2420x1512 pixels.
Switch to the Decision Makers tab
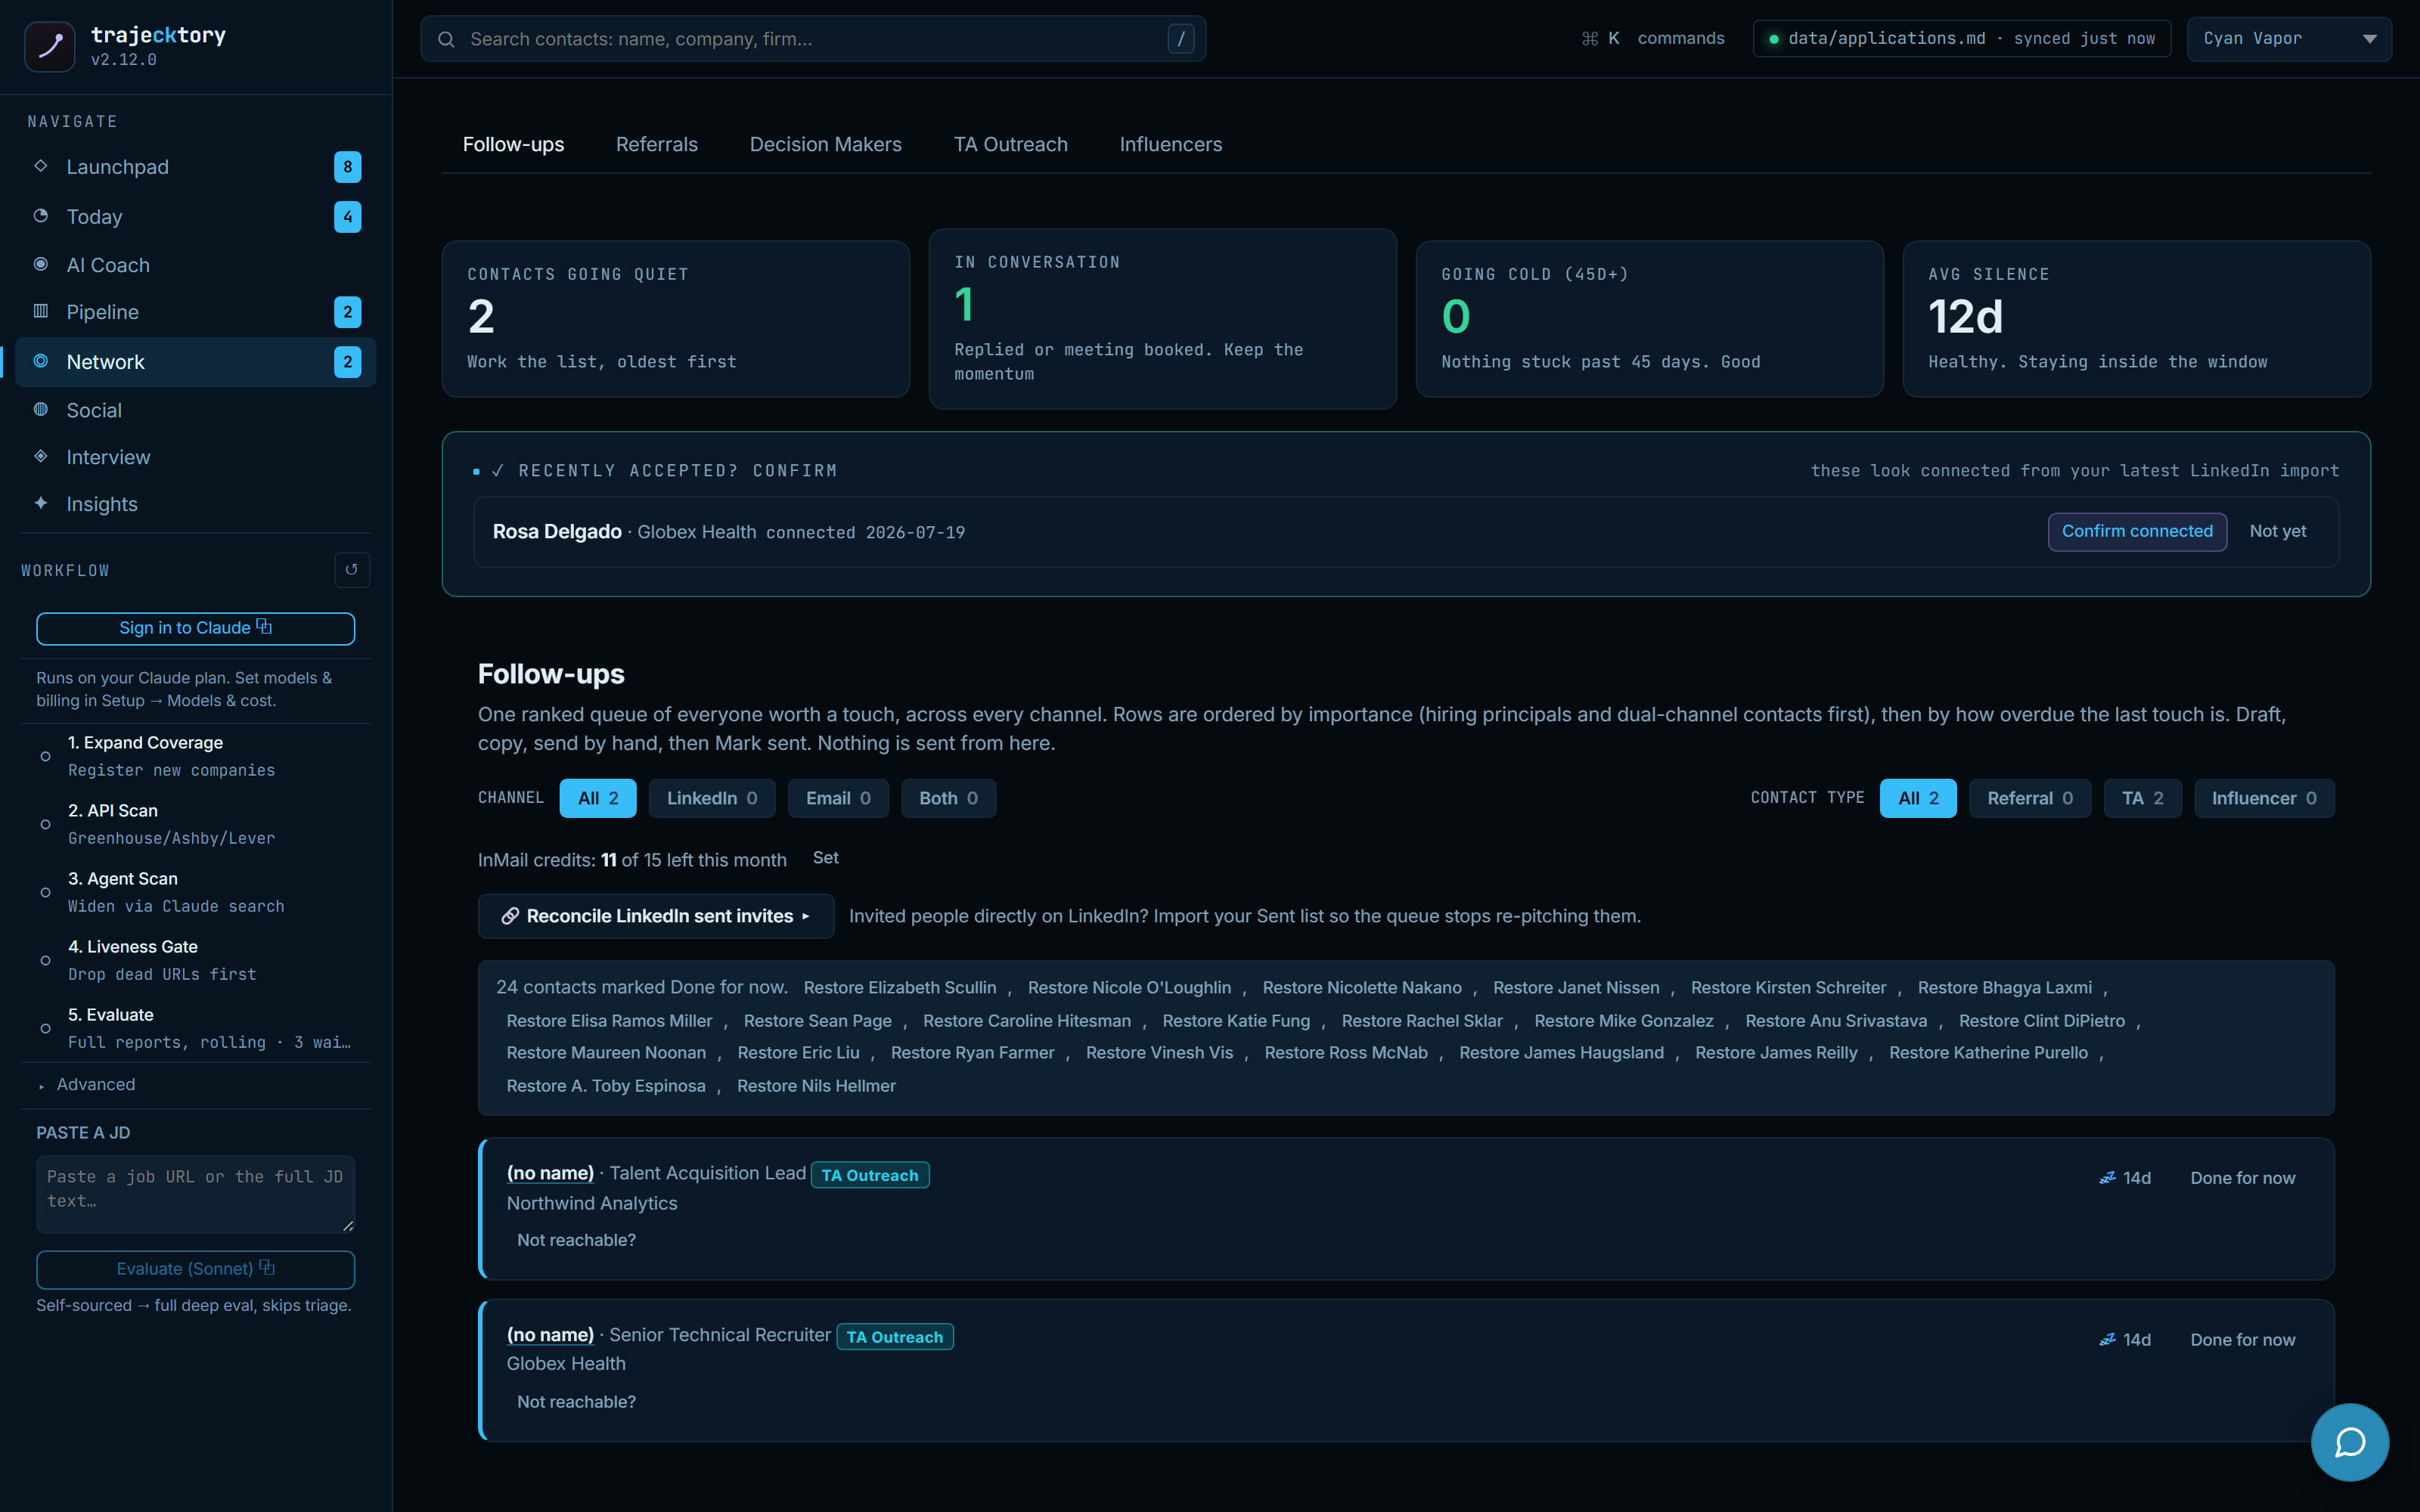pos(826,145)
